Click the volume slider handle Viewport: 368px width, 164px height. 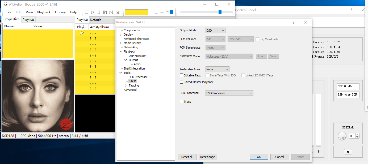pyautogui.click(x=172, y=12)
